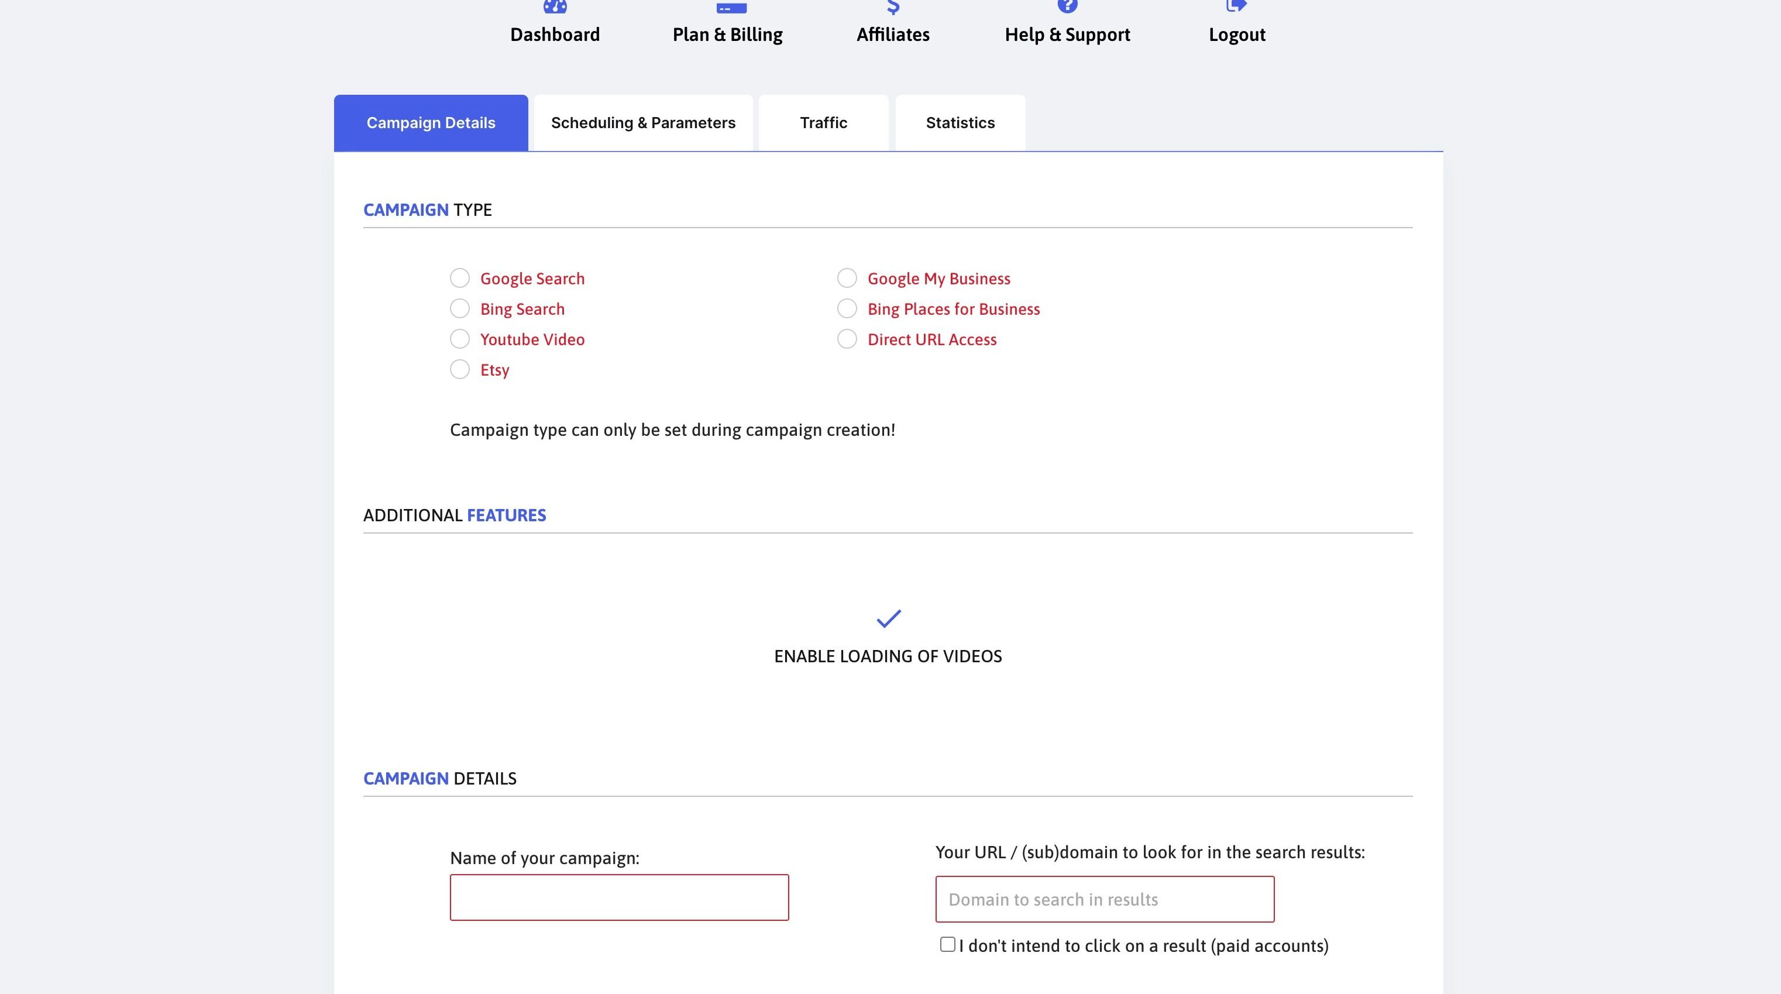Image resolution: width=1781 pixels, height=994 pixels.
Task: Select the Google Search radio button
Action: pyautogui.click(x=460, y=278)
